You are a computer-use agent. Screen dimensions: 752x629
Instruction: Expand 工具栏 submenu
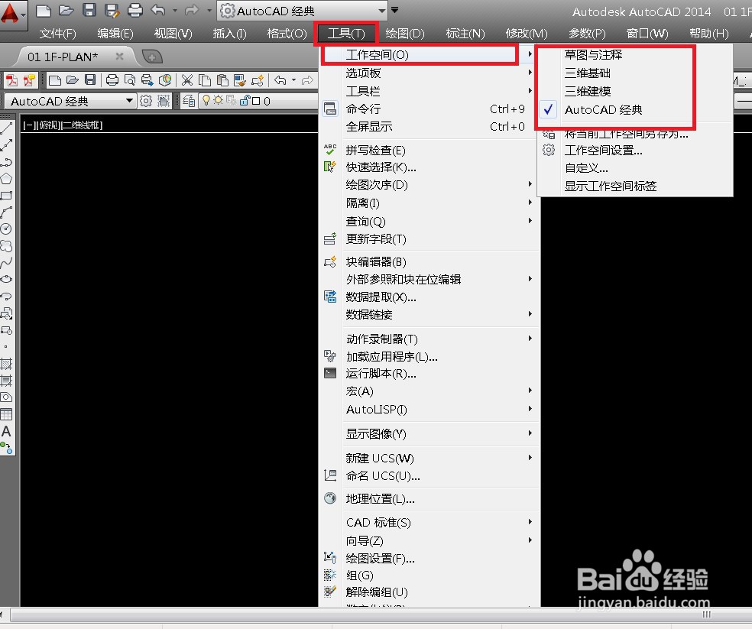point(429,91)
